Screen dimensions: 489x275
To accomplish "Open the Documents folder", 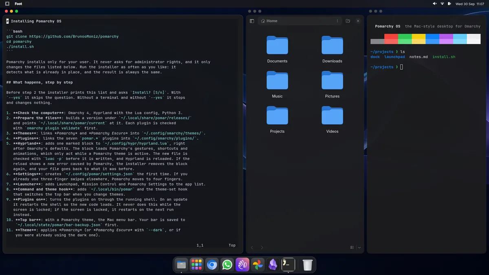I will pos(277,50).
